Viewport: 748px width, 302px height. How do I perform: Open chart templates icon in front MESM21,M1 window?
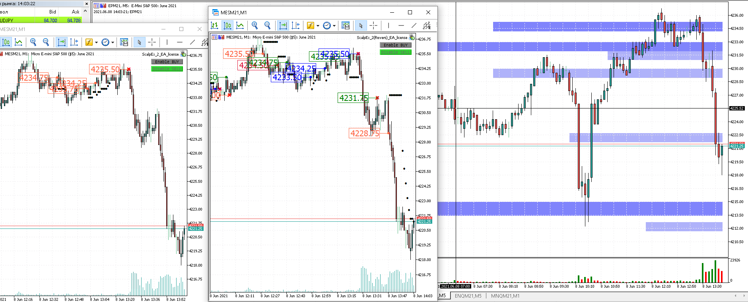346,25
